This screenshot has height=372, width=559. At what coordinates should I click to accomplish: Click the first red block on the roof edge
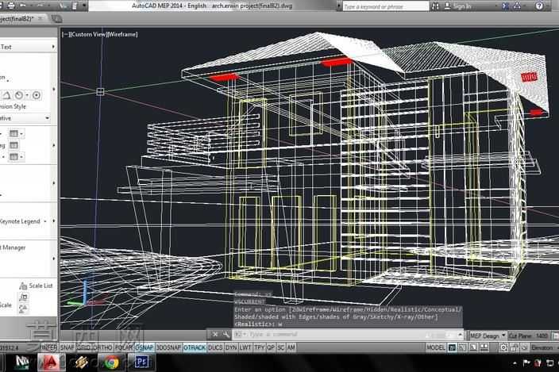[224, 77]
